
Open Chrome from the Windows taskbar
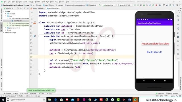[x=90, y=100]
